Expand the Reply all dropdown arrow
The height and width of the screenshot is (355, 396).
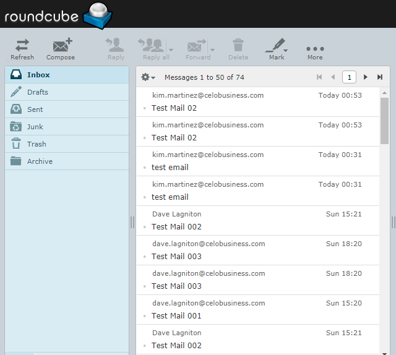point(171,49)
